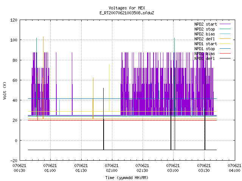The image size is (242, 181).
Task: Click the x-axis tick label 03:00
Action: [173, 171]
